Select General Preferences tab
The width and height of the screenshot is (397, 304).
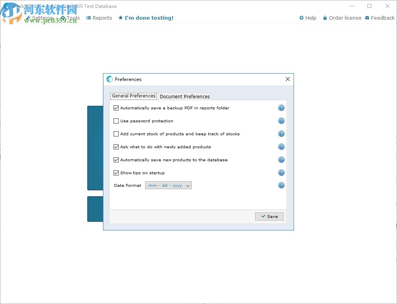[x=134, y=96]
